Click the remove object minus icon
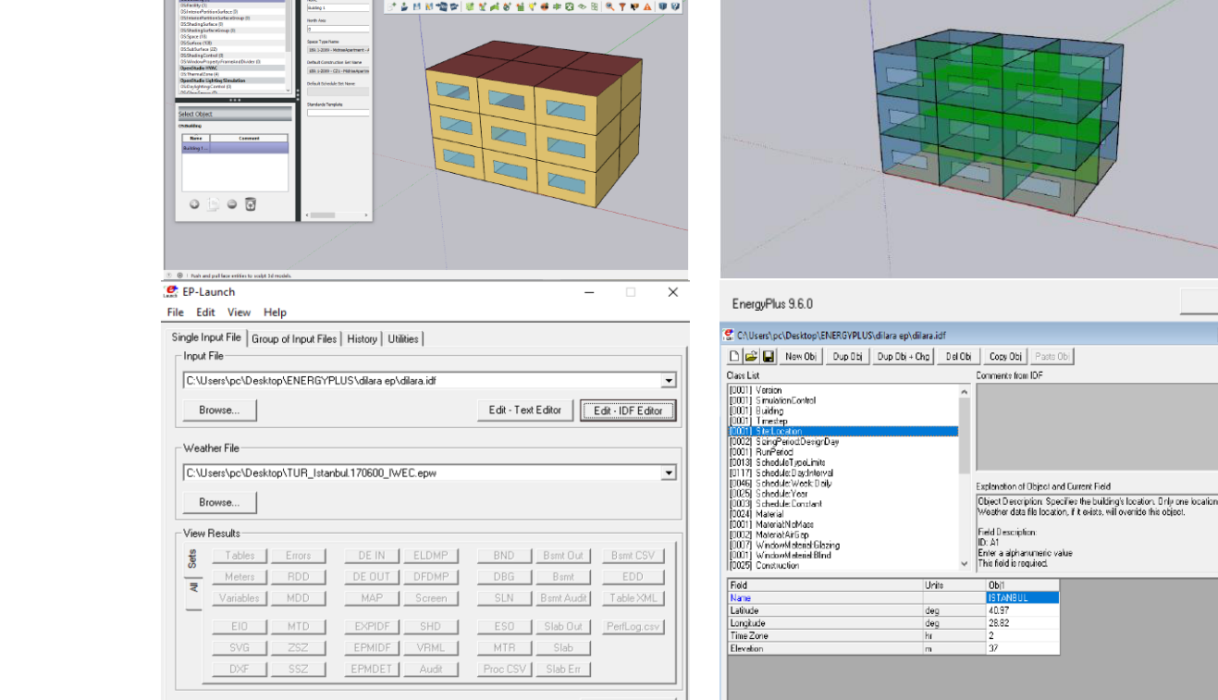Image resolution: width=1218 pixels, height=700 pixels. click(x=232, y=204)
